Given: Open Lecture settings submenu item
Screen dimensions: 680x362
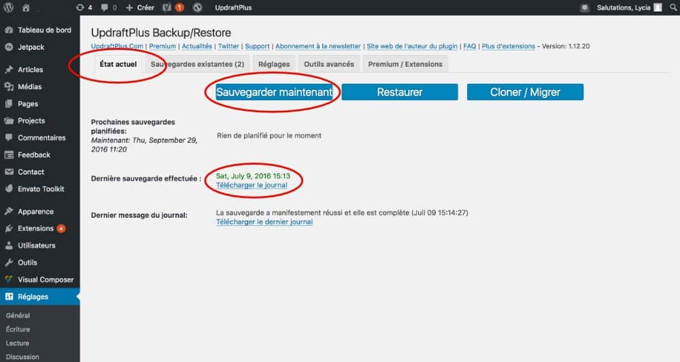Looking at the screenshot, I should point(18,344).
